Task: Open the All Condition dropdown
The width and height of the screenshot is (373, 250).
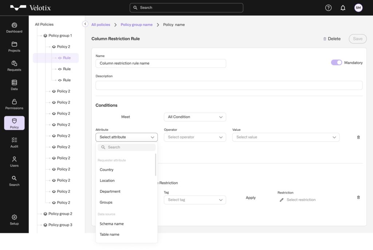Action: click(x=195, y=117)
